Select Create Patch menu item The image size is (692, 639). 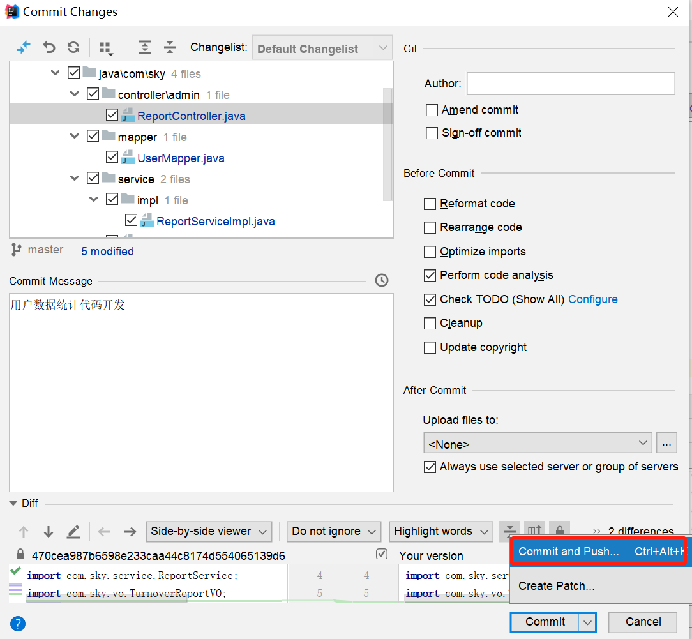coord(557,586)
